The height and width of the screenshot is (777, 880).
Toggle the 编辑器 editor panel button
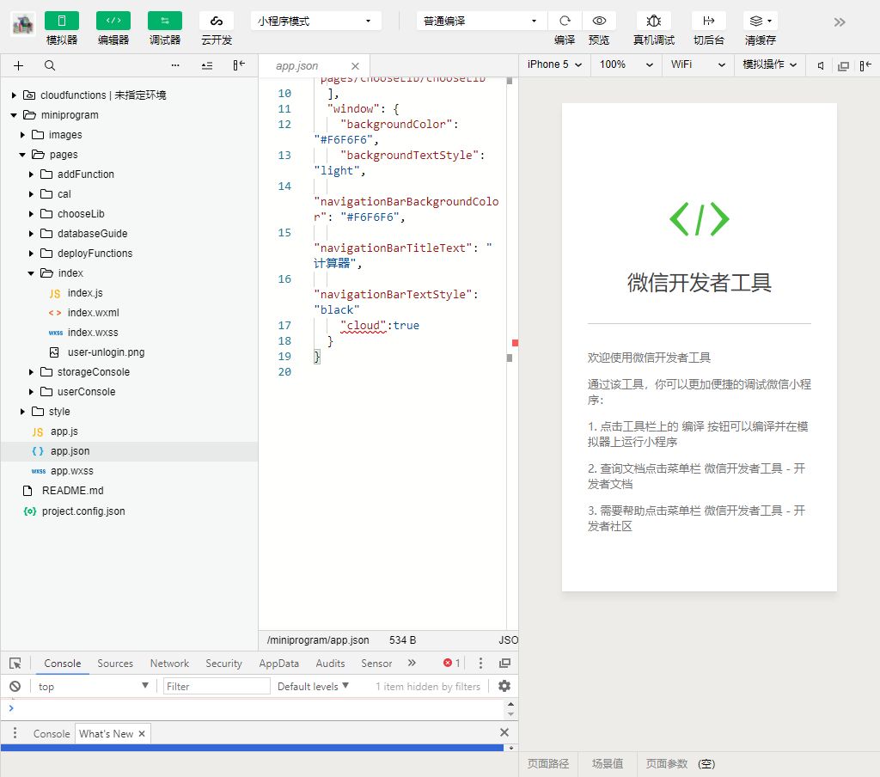113,21
